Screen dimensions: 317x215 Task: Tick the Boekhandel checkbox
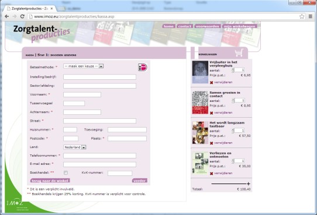pyautogui.click(x=66, y=172)
